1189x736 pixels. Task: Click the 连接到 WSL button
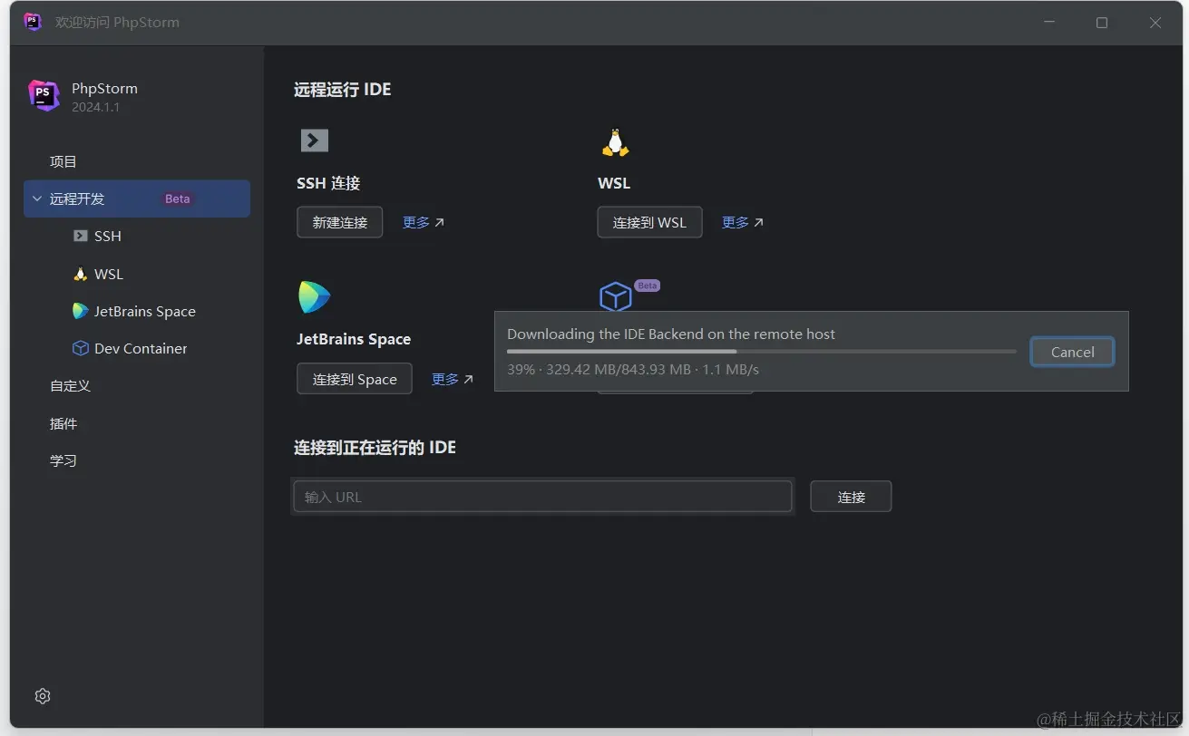click(x=649, y=222)
